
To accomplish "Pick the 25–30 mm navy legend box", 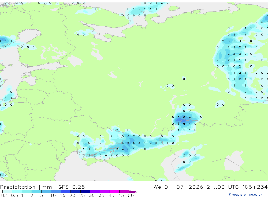I will pos(85,192).
